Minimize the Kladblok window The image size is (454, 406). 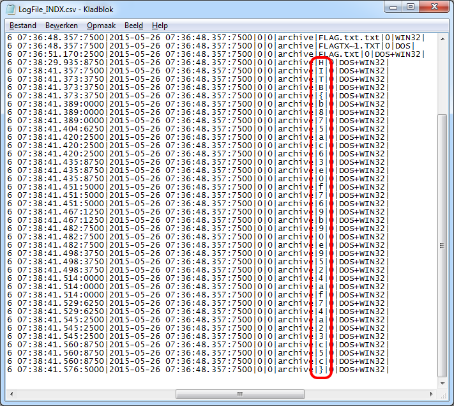pyautogui.click(x=391, y=8)
